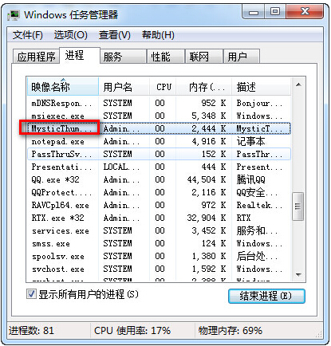
Task: Select the RTX.exe *32 process
Action: pyautogui.click(x=159, y=218)
